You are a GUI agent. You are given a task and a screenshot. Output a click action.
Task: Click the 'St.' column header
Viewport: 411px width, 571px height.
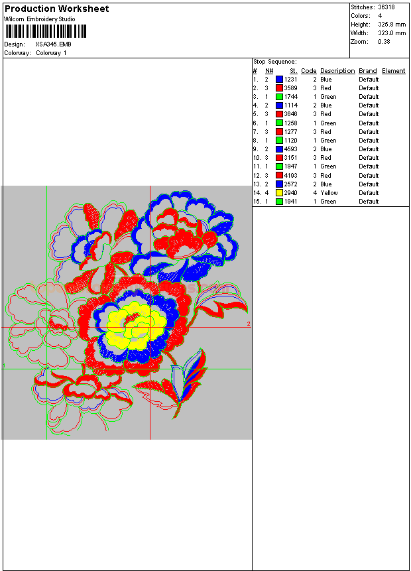point(294,71)
